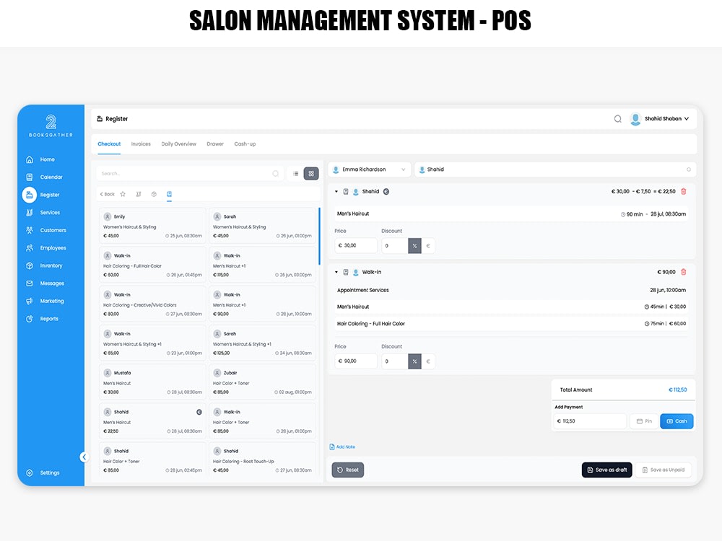Collapse the Shahid cart item
This screenshot has height=541, width=722.
pos(336,192)
